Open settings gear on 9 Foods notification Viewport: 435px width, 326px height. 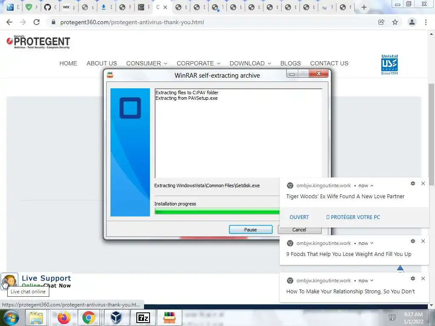pyautogui.click(x=413, y=241)
